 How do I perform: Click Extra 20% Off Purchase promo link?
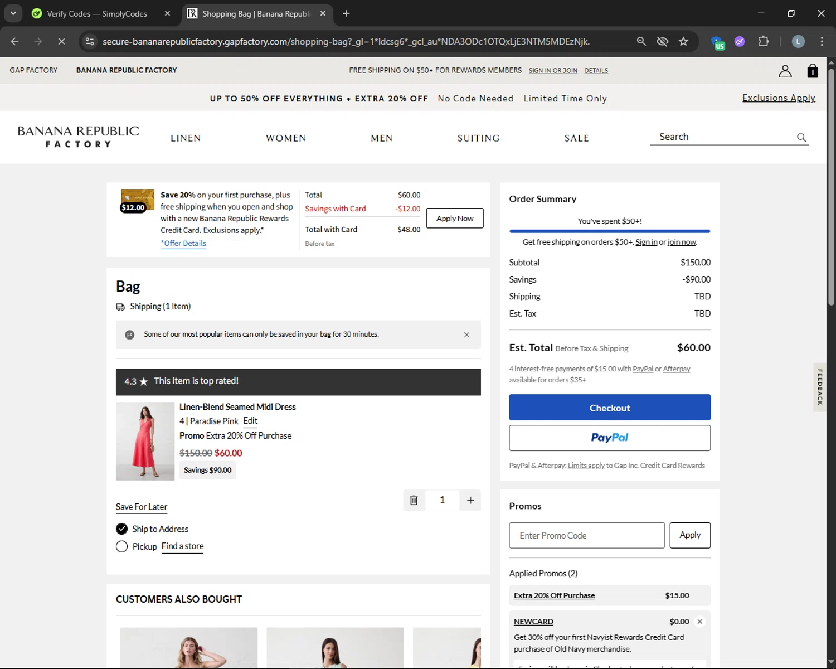tap(554, 595)
